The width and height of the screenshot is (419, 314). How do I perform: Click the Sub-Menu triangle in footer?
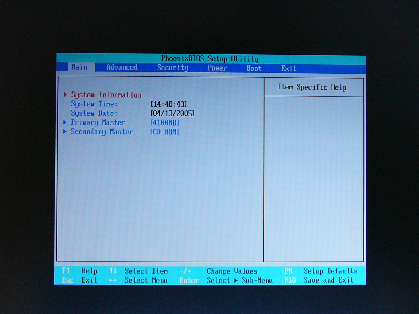[x=236, y=281]
